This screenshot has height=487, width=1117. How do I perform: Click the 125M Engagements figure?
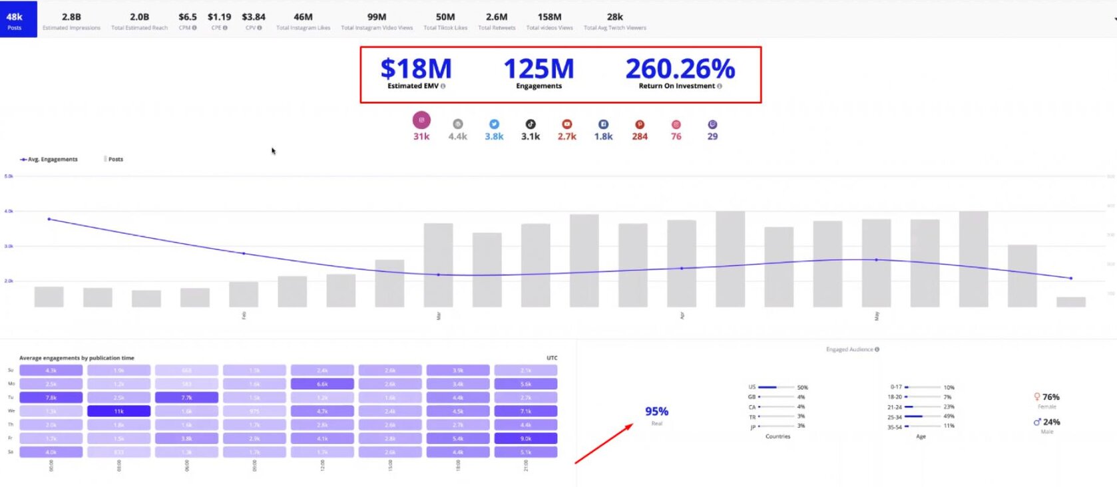click(x=539, y=69)
